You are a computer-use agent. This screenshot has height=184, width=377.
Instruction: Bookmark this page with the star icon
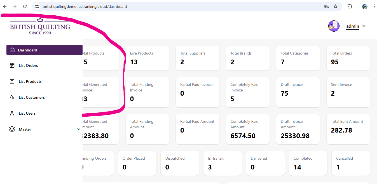[336, 6]
